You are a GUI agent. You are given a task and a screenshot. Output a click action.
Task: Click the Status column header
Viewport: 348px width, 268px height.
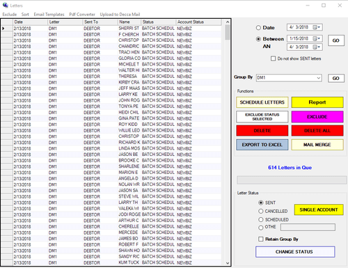[158, 22]
